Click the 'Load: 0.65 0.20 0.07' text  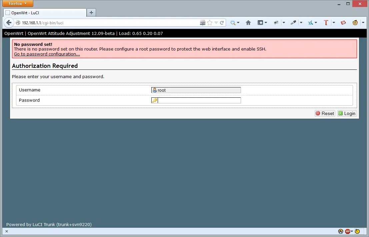141,33
